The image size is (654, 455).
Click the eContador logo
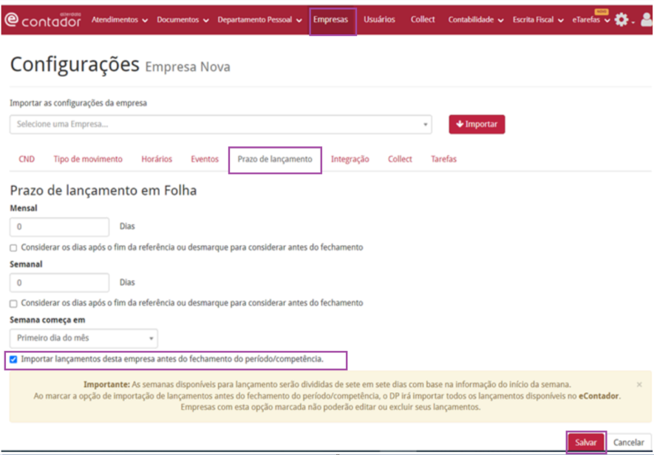[43, 19]
